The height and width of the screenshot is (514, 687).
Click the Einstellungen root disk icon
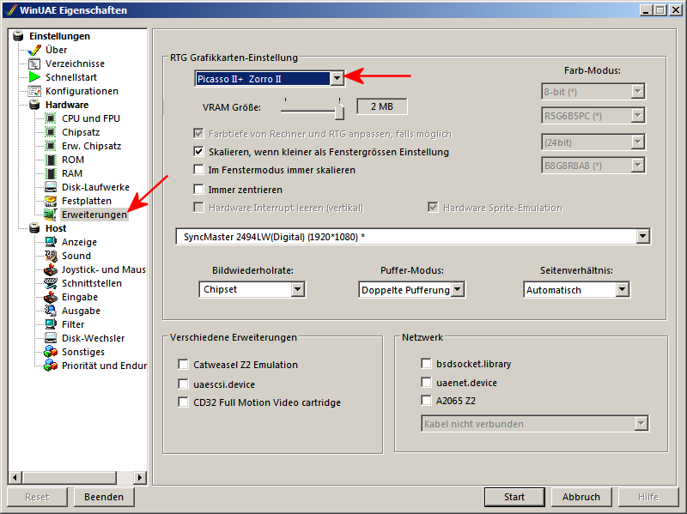pos(18,36)
